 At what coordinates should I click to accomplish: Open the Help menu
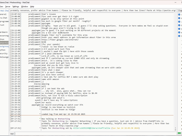pyautogui.click(x=32, y=6)
